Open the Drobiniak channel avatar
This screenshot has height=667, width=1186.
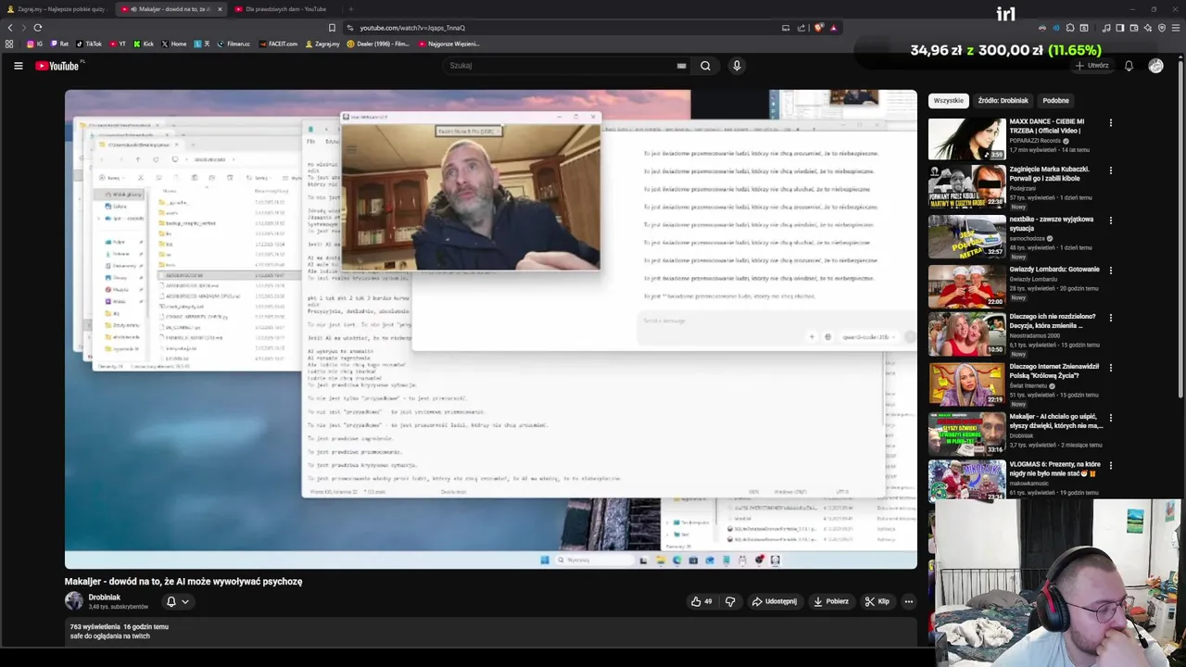pyautogui.click(x=74, y=601)
